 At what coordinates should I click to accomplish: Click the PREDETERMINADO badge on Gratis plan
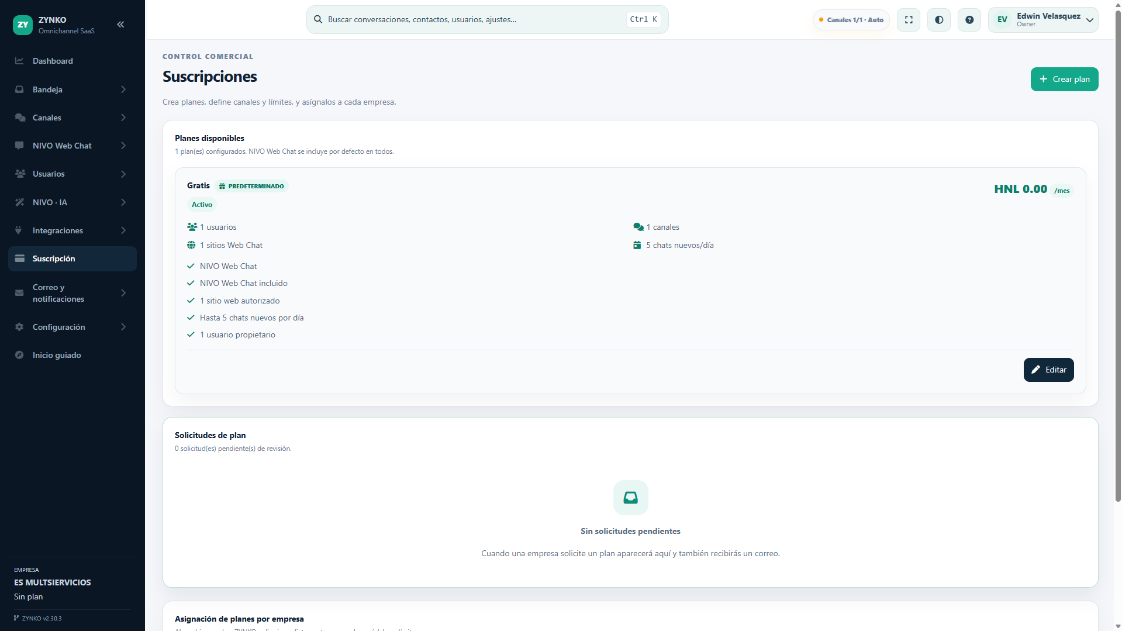tap(251, 186)
